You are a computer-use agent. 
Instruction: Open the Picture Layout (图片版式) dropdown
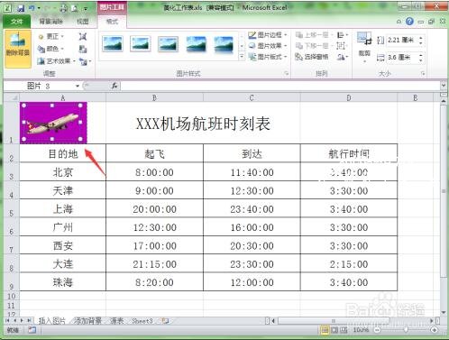(268, 57)
